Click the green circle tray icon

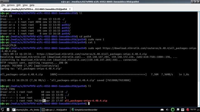tap(173, 110)
